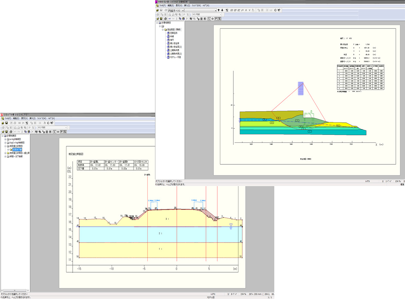Expand 時間-沈下曲線 folder in DECALTO tree
Screen dimensions: 405x299
tap(5, 157)
